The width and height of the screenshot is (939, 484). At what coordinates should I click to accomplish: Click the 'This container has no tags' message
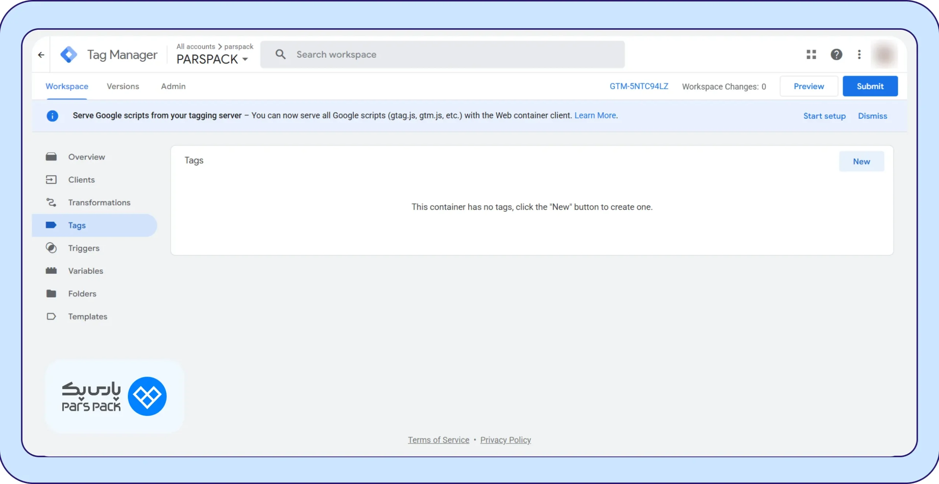click(532, 207)
